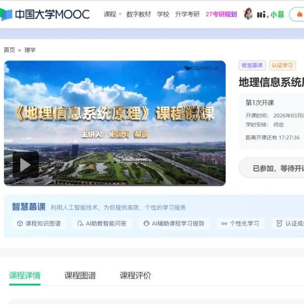
Task: Expand the 课程 dropdown arrow
Action: 120,14
